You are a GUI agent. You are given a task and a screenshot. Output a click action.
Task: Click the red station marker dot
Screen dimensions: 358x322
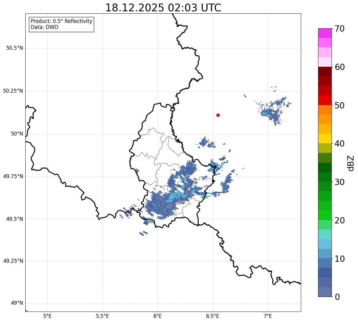pyautogui.click(x=218, y=115)
